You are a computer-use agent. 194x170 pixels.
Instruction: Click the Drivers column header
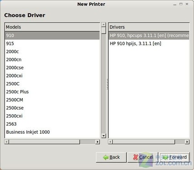pos(149,27)
